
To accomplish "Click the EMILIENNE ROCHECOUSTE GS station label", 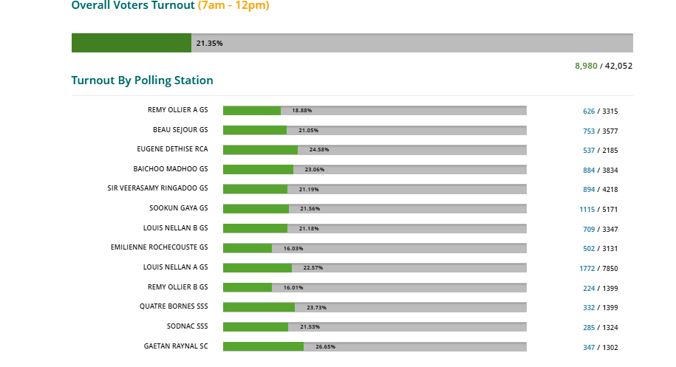I will pos(159,247).
